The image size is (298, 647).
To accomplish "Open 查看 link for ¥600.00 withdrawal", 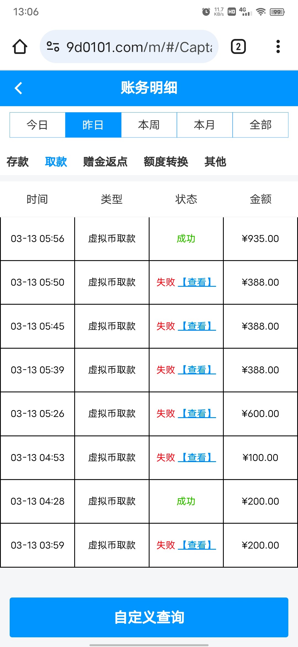I will tap(197, 414).
